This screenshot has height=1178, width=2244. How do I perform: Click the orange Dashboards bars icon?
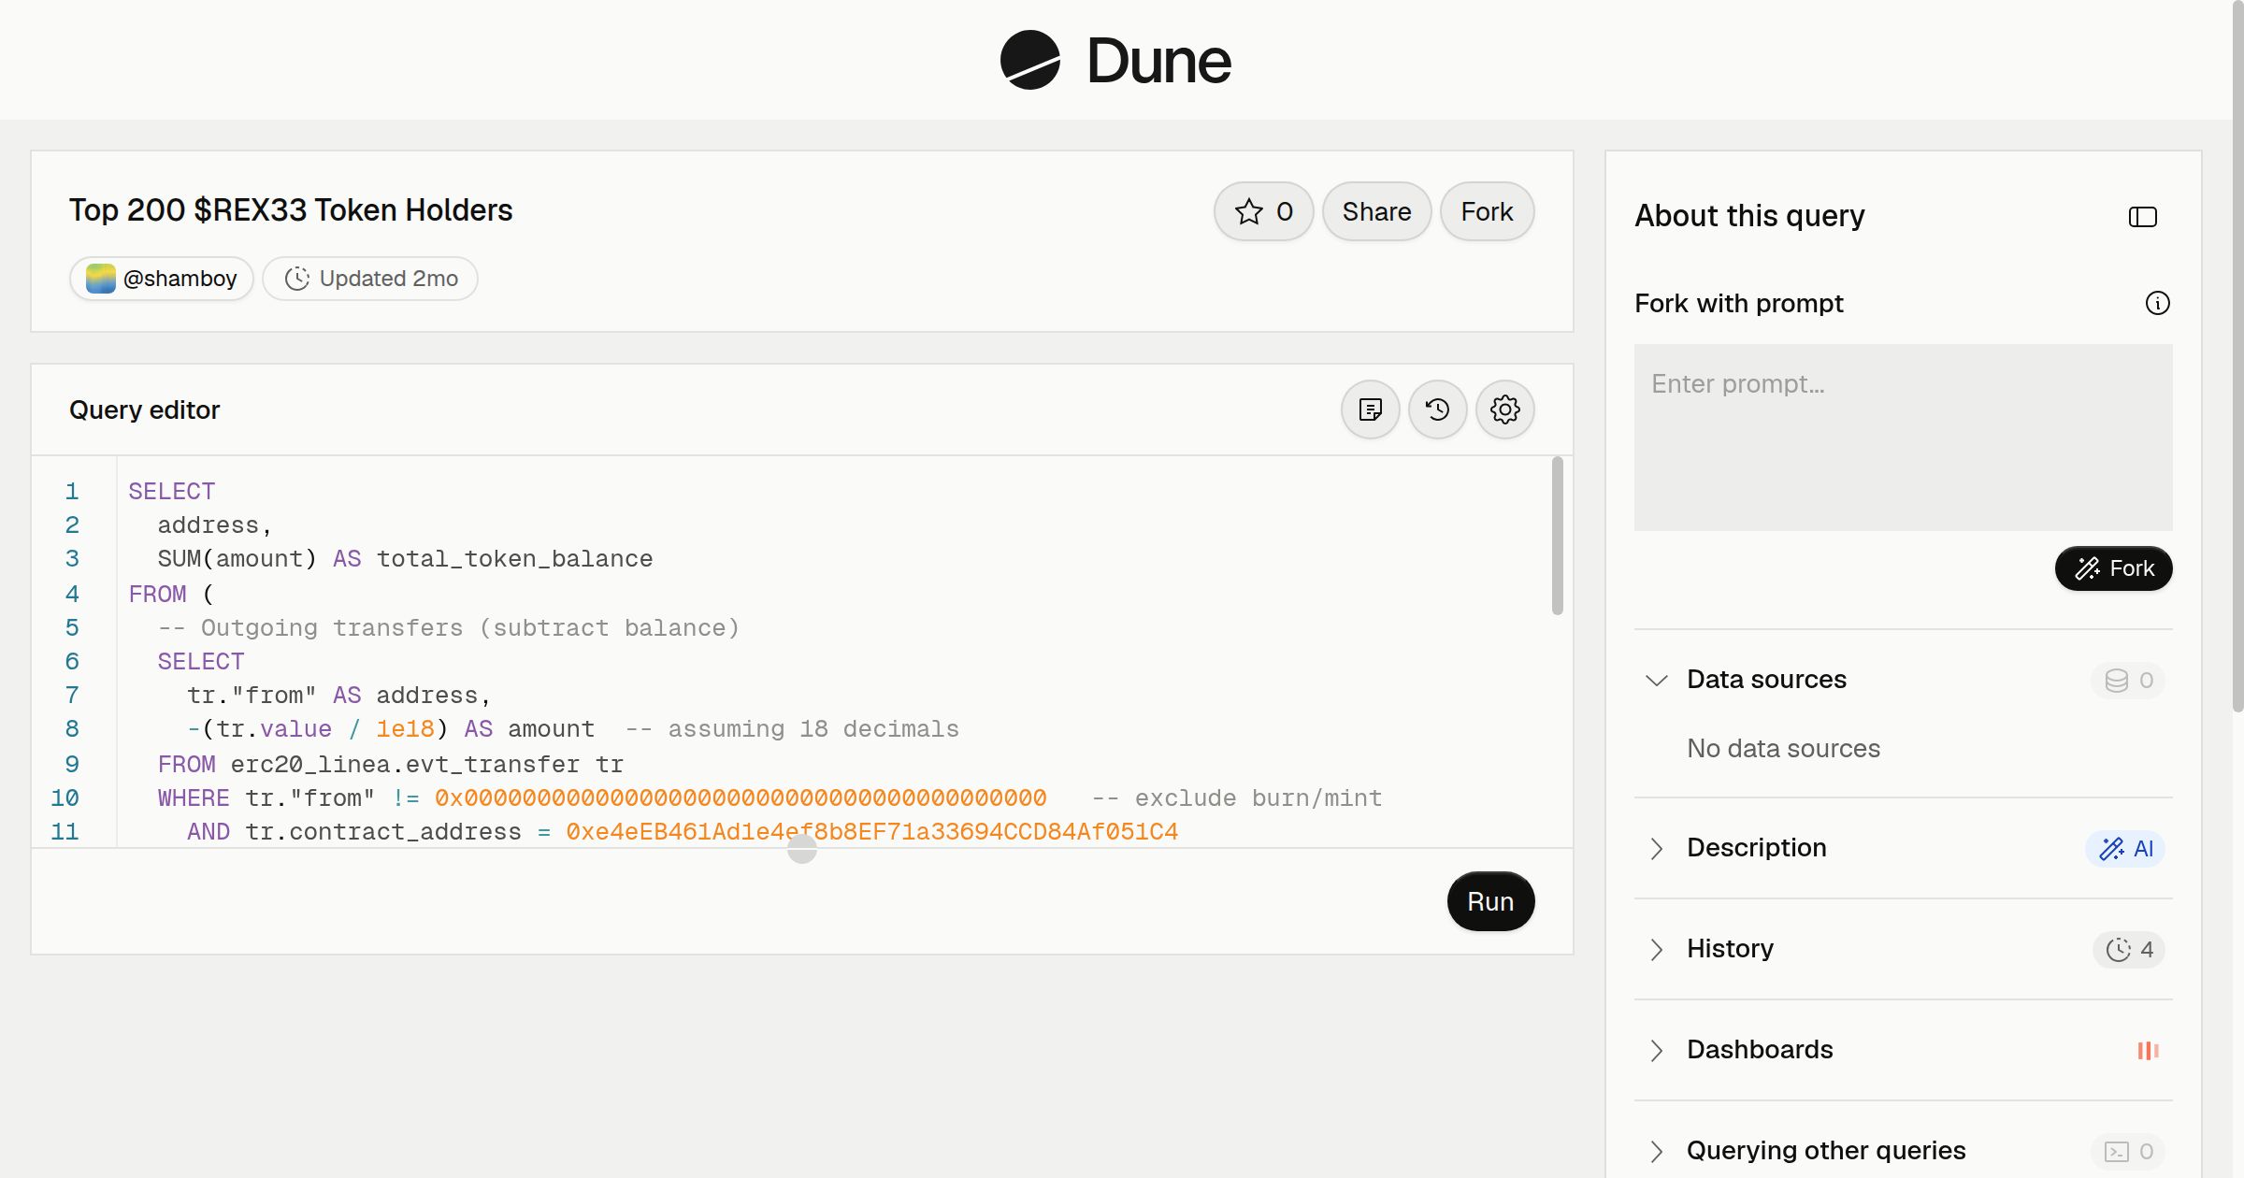pos(2149,1050)
